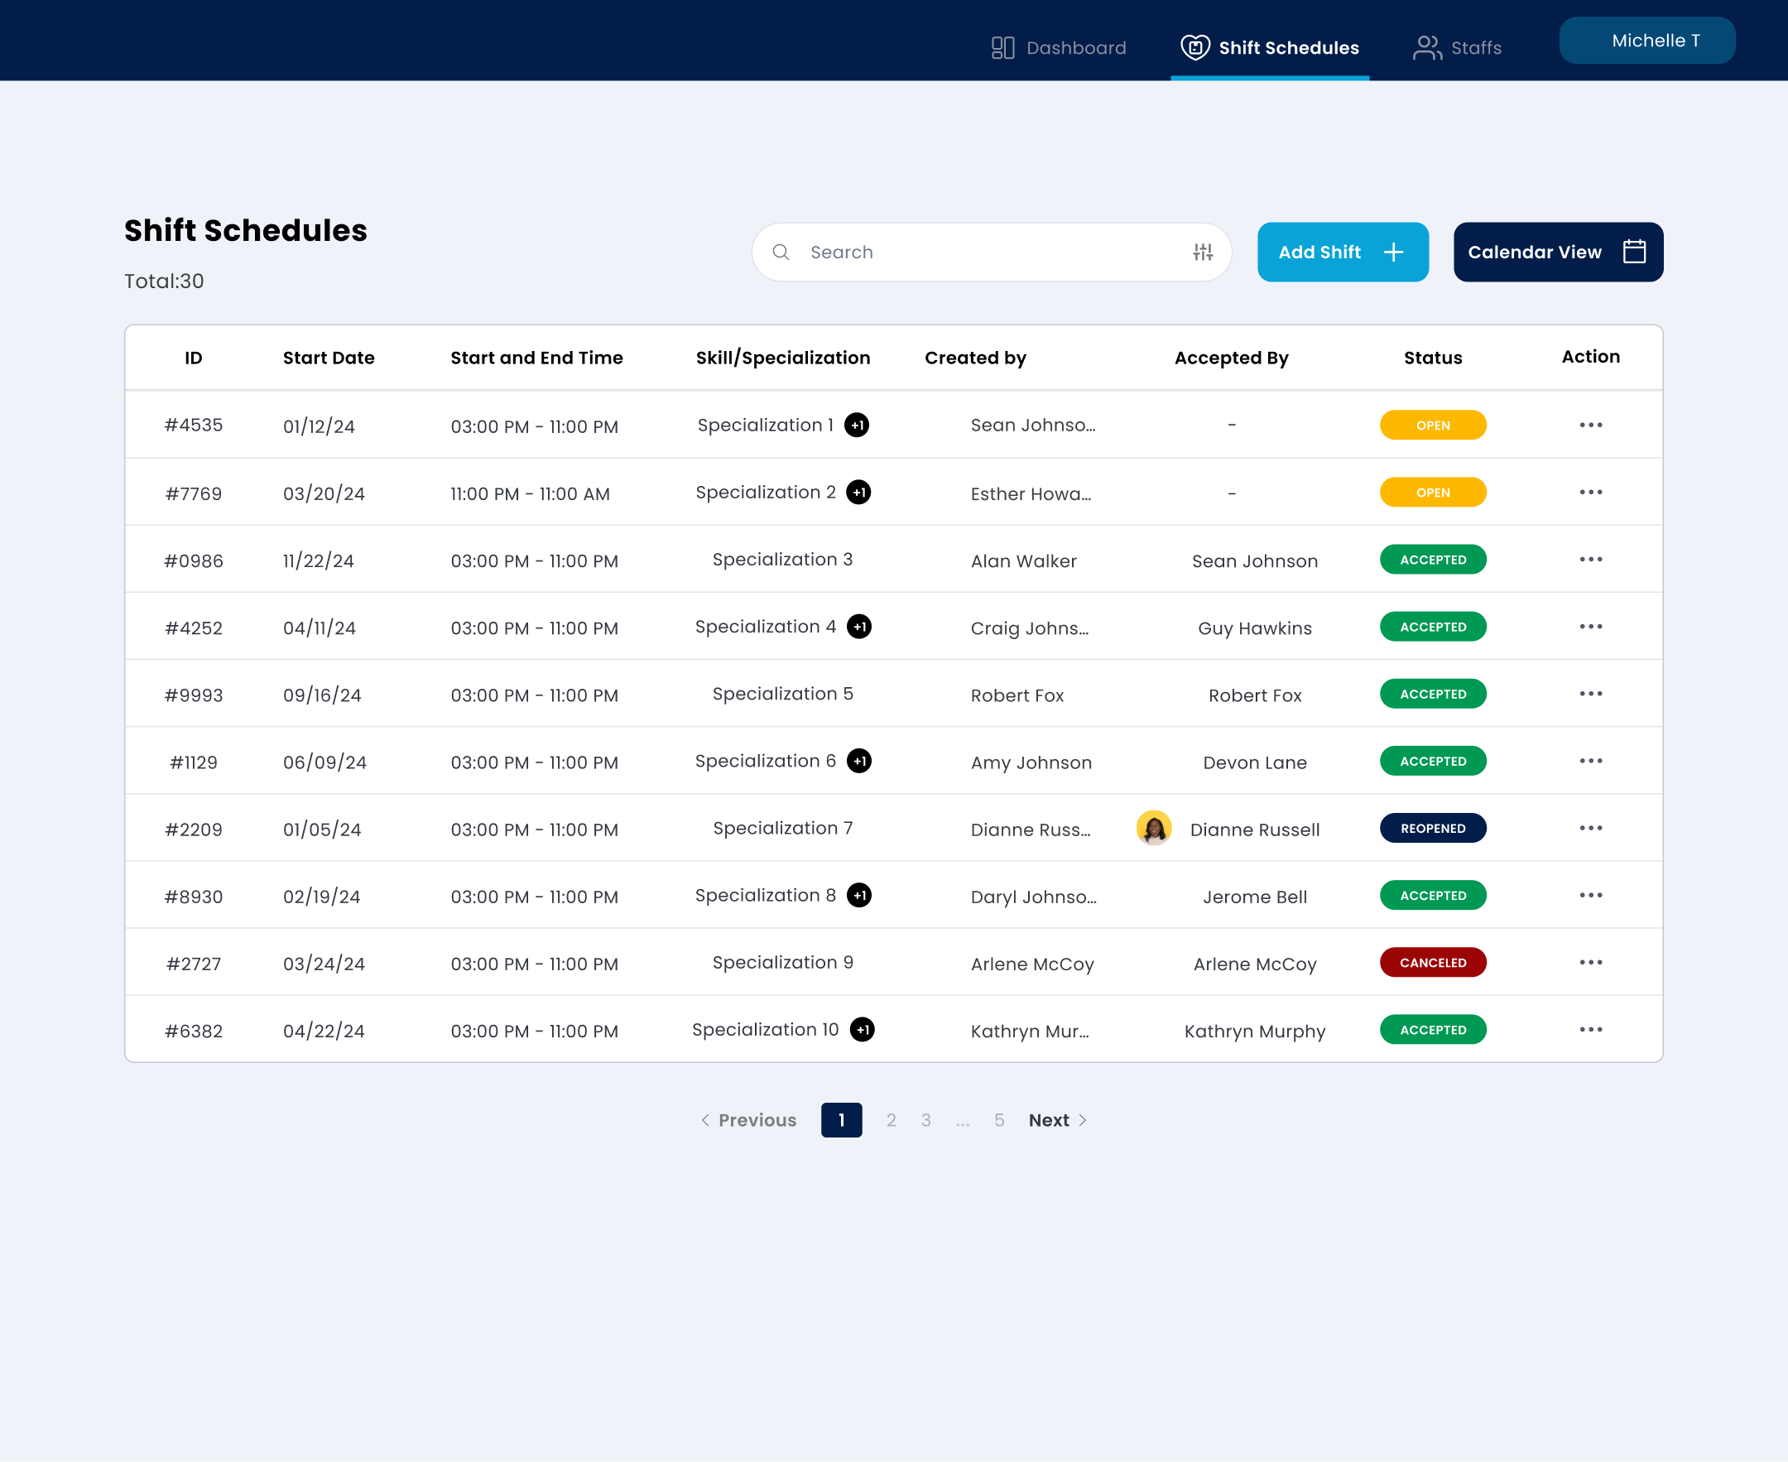Click the time 11:00 PM - 11:00 AM

(530, 493)
